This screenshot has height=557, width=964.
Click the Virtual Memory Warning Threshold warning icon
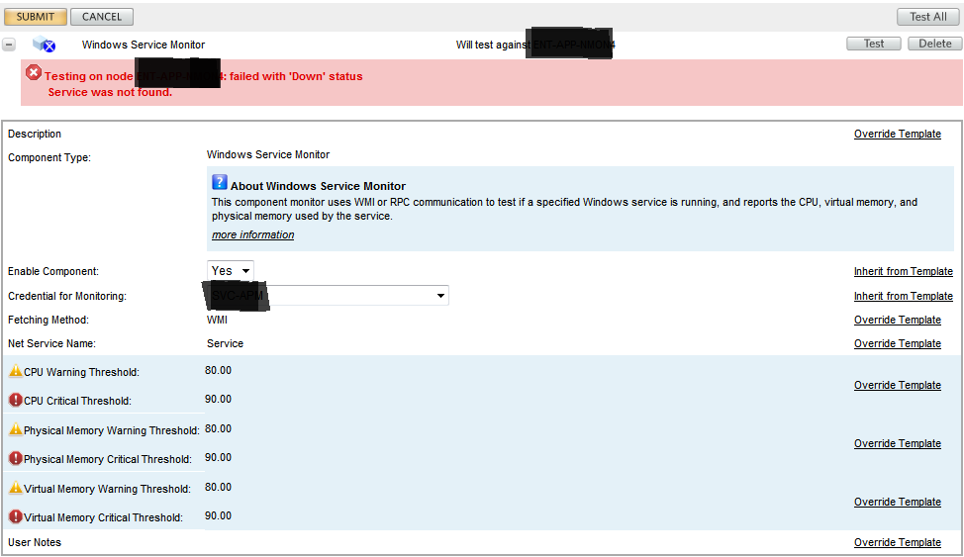coord(16,488)
